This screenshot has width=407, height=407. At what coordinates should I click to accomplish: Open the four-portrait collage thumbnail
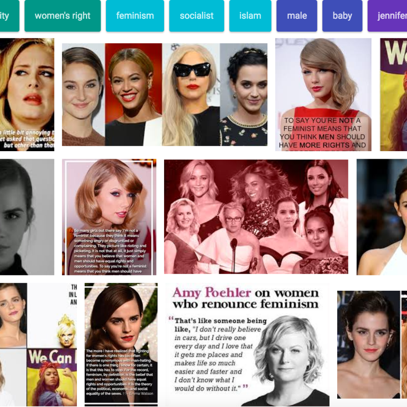pos(164,95)
